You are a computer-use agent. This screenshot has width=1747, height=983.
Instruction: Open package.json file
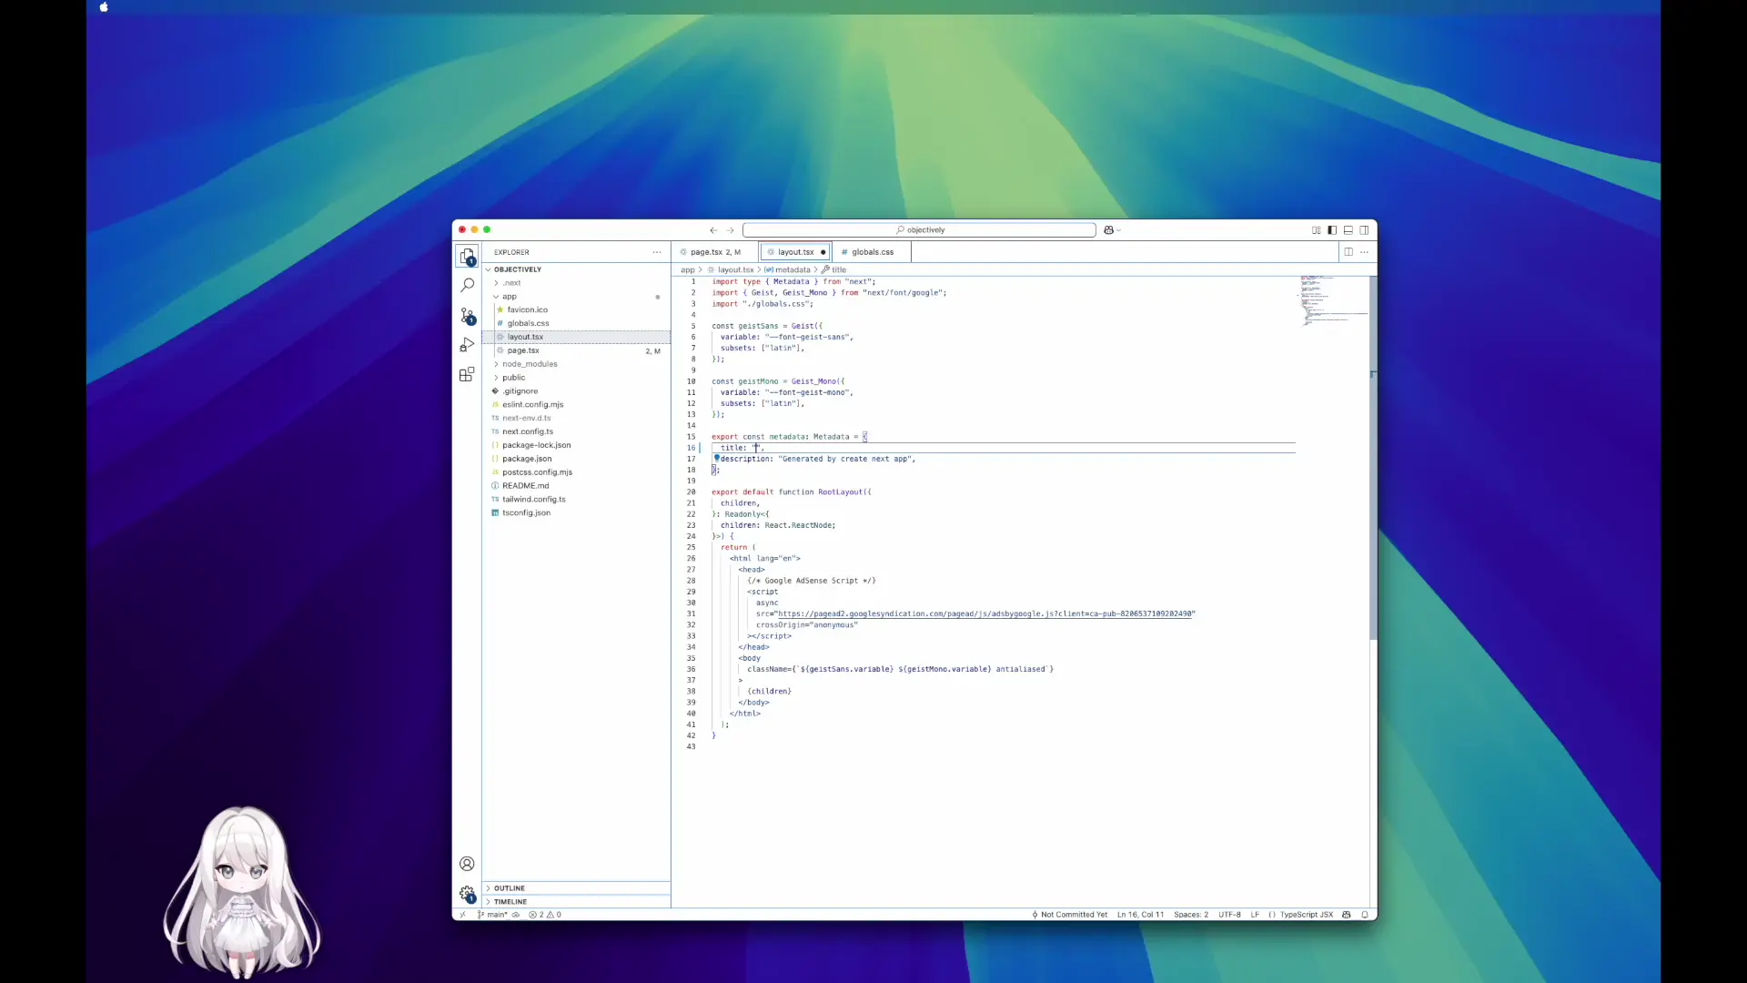point(577,459)
